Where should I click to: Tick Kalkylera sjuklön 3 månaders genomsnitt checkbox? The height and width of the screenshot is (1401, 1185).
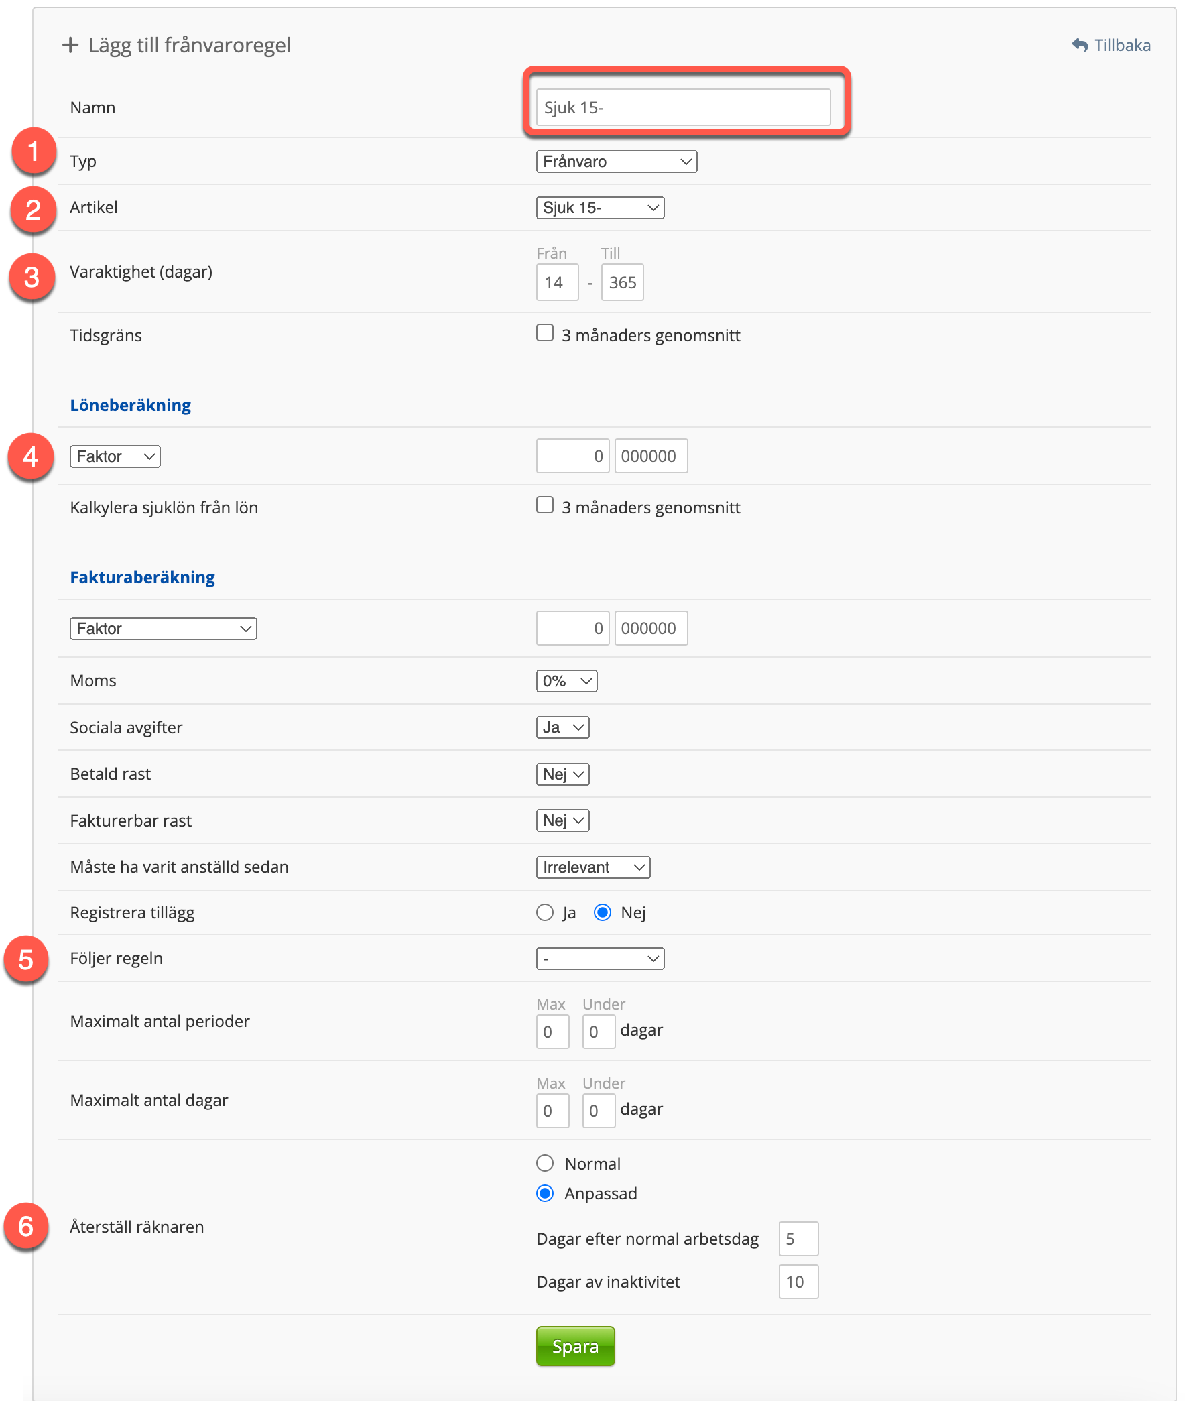point(545,505)
